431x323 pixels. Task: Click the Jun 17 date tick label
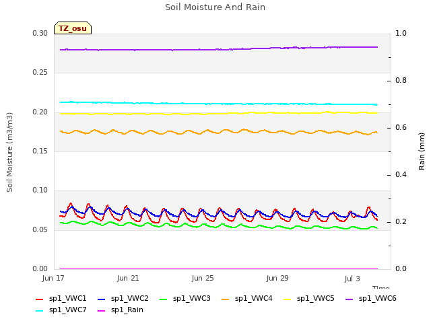pyautogui.click(x=53, y=278)
